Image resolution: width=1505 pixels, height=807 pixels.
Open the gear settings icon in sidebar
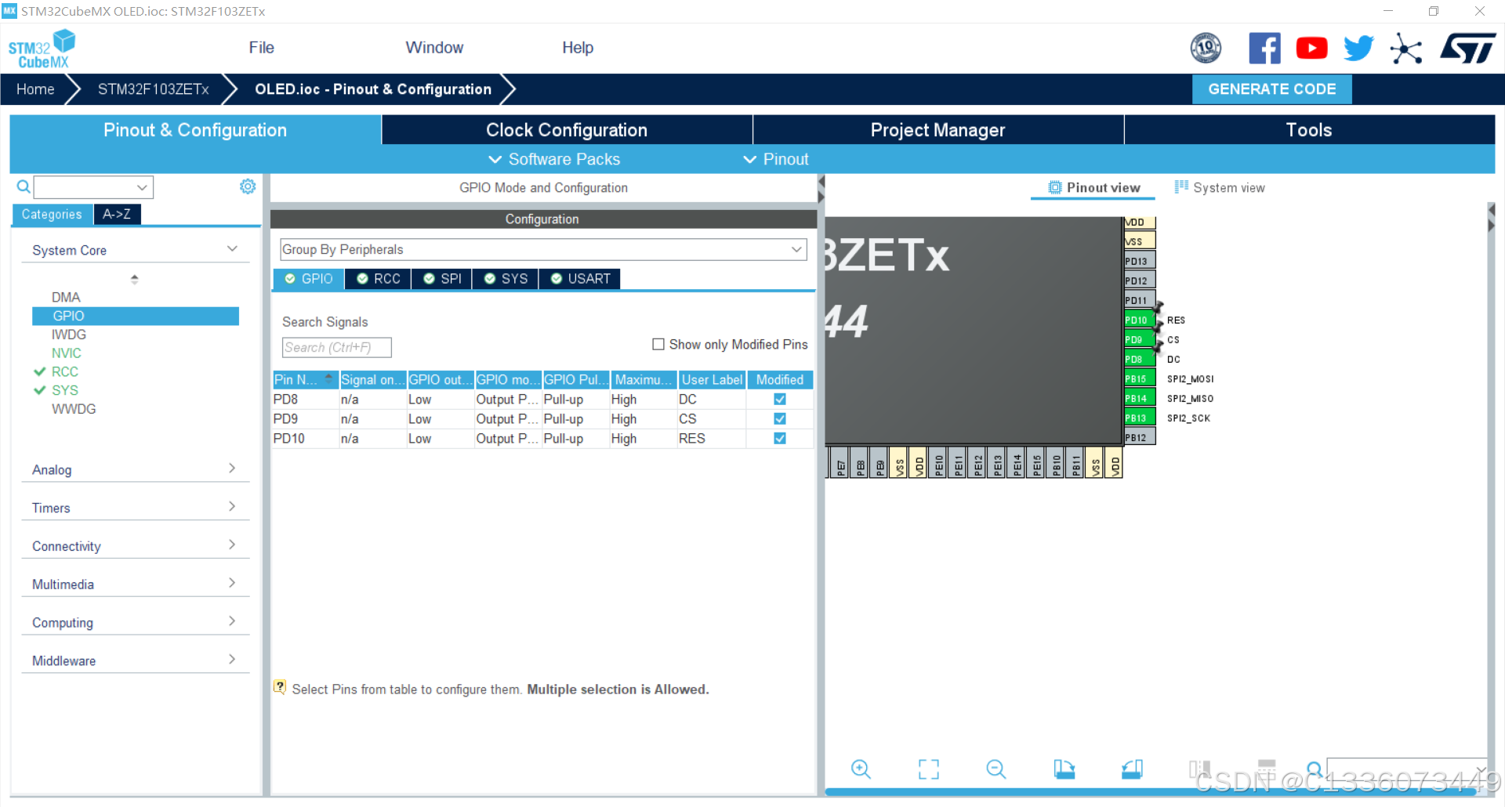point(248,186)
